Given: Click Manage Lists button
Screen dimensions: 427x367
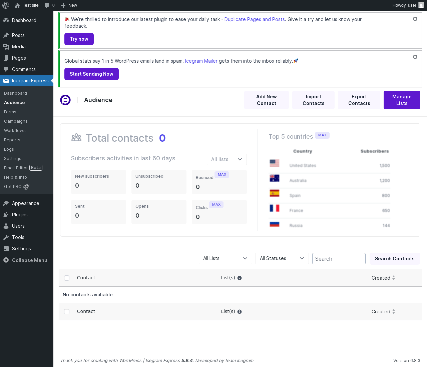Looking at the screenshot, I should click(402, 100).
